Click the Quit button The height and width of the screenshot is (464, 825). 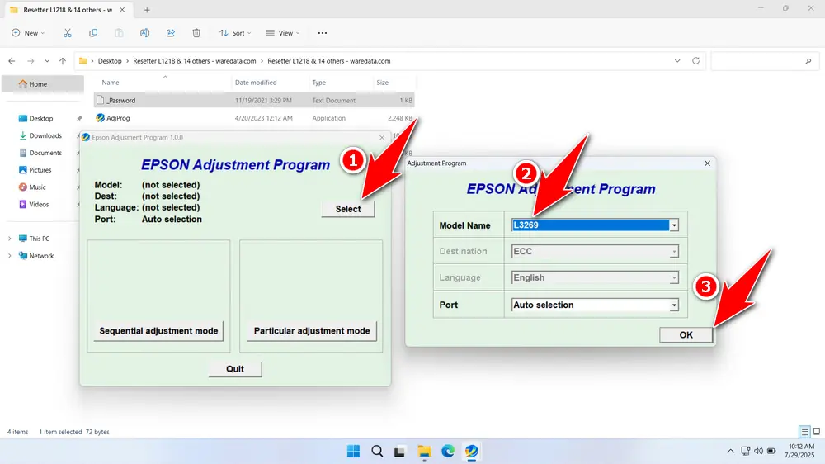234,369
